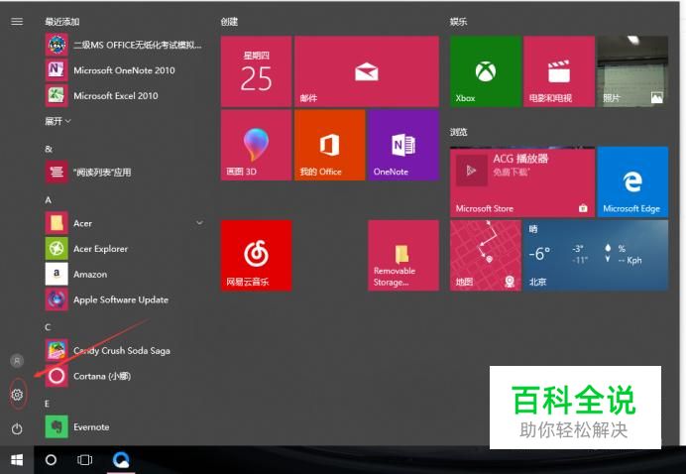The height and width of the screenshot is (474, 686).
Task: Open the calendar tile showing 25
Action: 256,71
